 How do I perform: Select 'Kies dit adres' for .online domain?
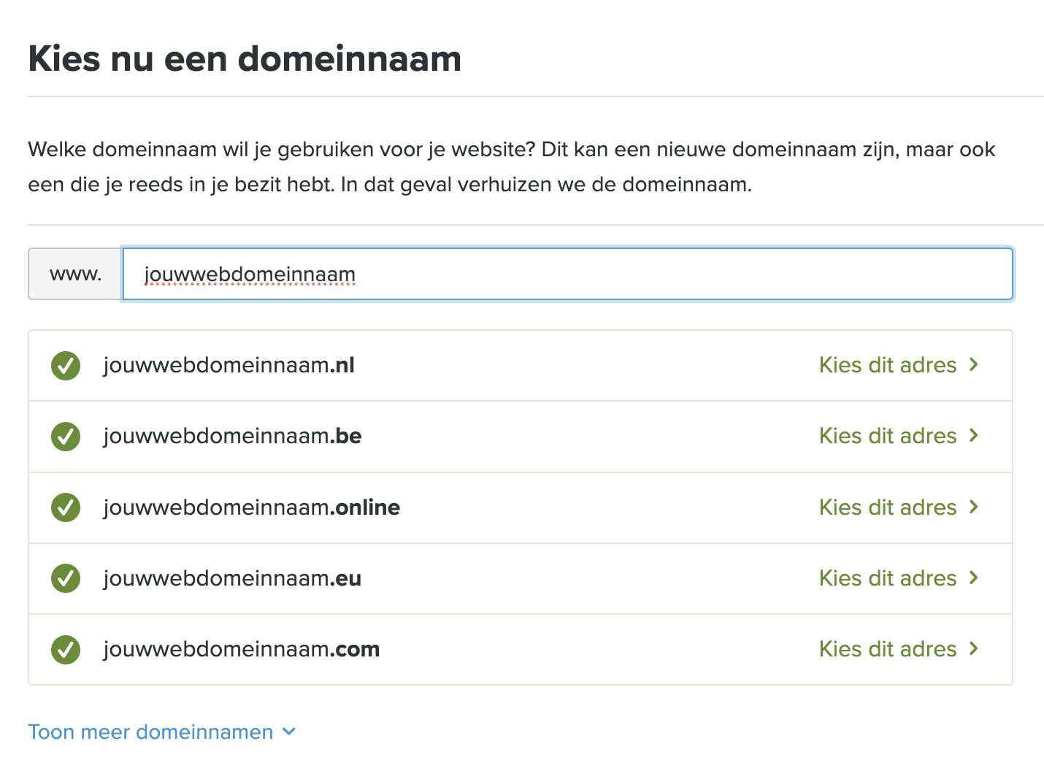click(888, 507)
